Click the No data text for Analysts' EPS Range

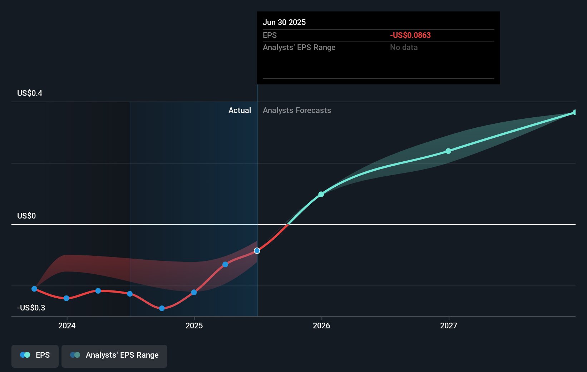(404, 47)
